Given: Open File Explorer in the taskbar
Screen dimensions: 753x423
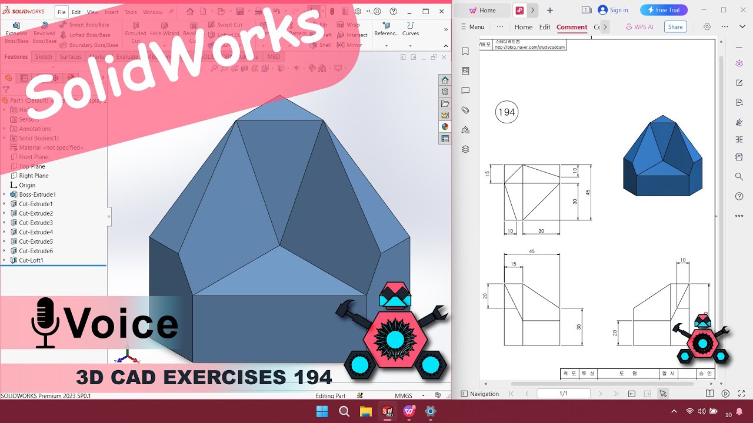Looking at the screenshot, I should pos(366,411).
